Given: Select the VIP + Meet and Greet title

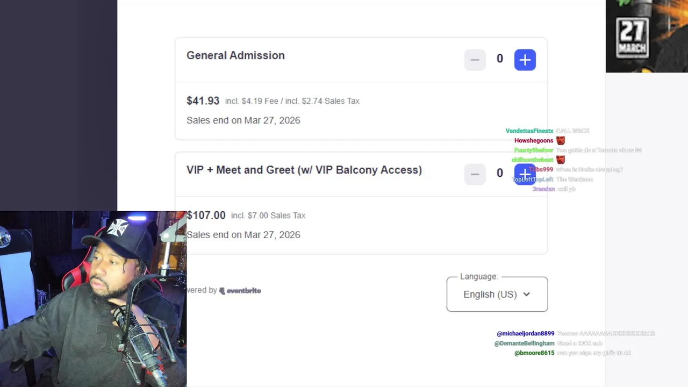Looking at the screenshot, I should coord(304,170).
